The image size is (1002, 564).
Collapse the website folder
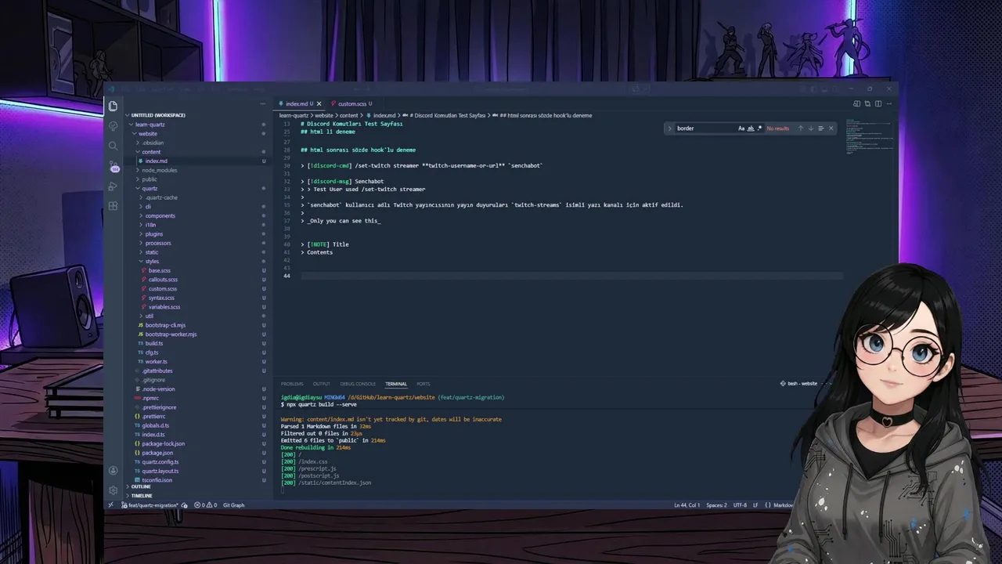point(147,133)
